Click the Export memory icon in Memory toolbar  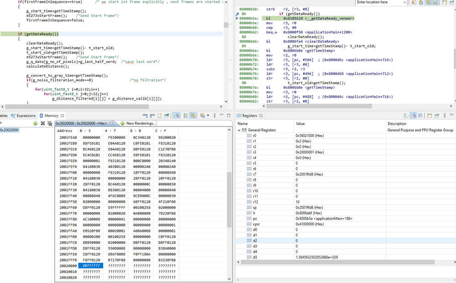[152, 115]
